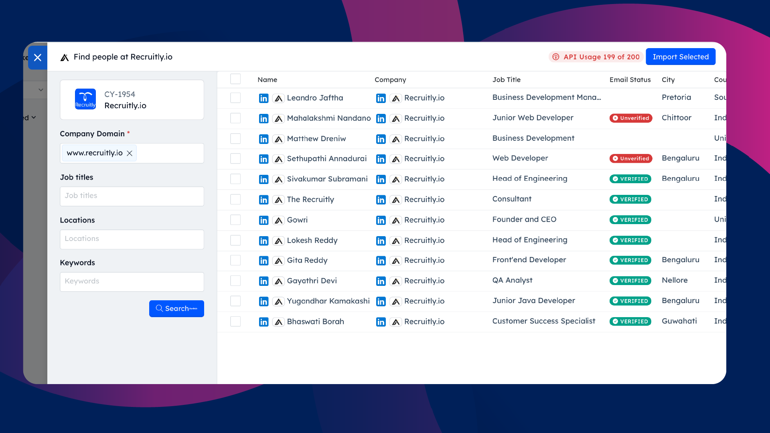Select Sethupathi Annadurai's checkbox
This screenshot has width=770, height=433.
(235, 158)
